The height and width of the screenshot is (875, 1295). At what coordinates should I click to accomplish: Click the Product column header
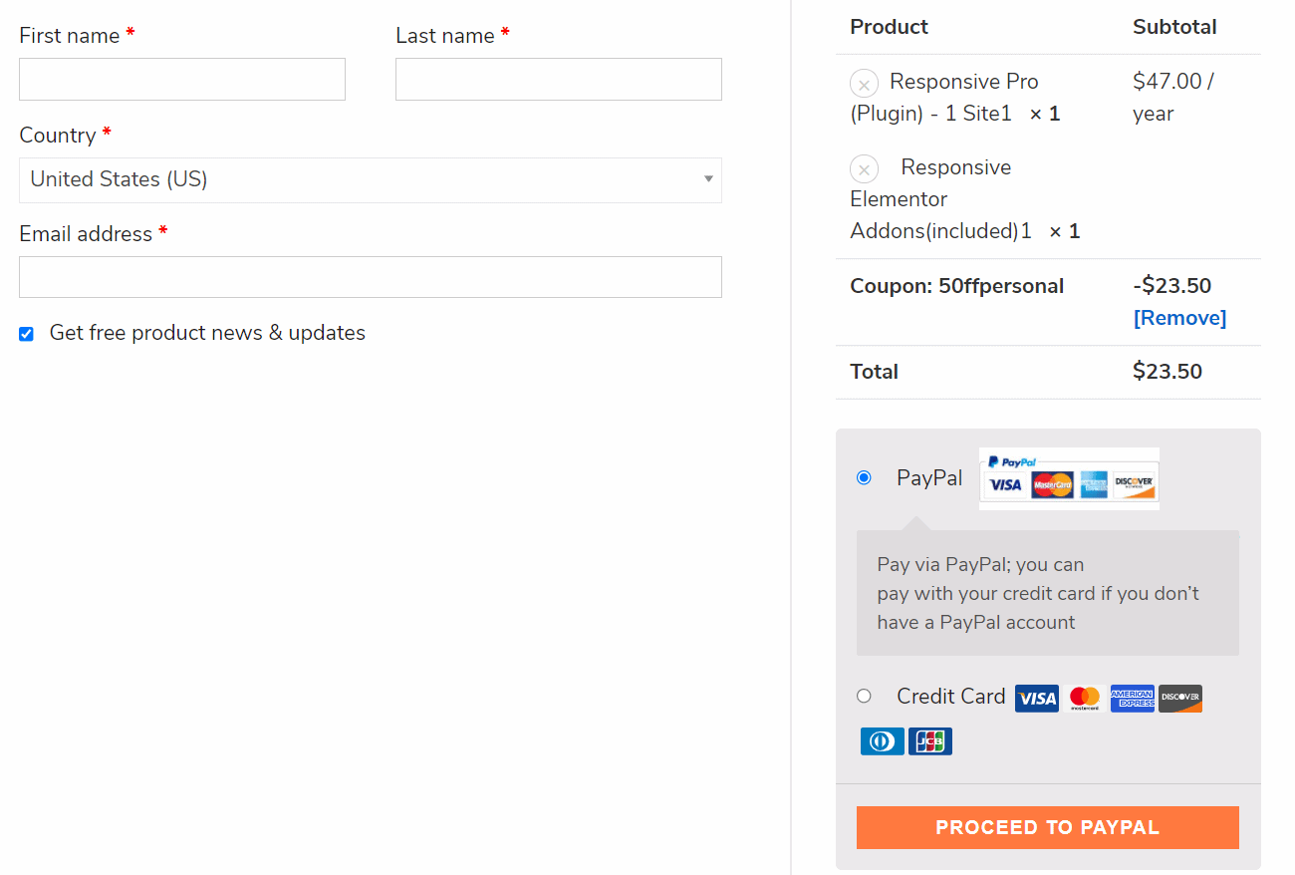889,27
